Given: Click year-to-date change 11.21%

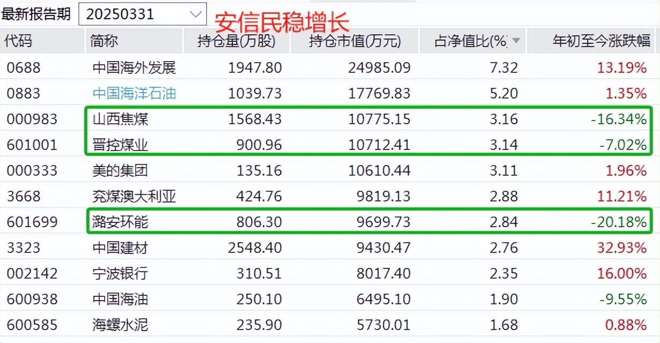Looking at the screenshot, I should tap(622, 196).
